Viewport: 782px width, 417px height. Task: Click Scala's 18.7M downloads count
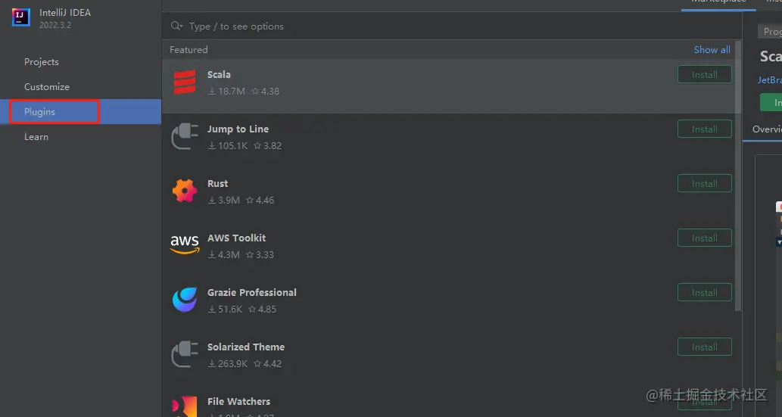(x=226, y=92)
